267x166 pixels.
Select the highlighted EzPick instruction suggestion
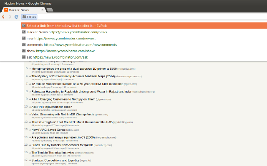[144, 26]
